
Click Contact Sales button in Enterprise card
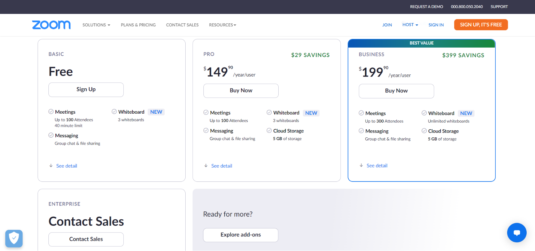(86, 239)
